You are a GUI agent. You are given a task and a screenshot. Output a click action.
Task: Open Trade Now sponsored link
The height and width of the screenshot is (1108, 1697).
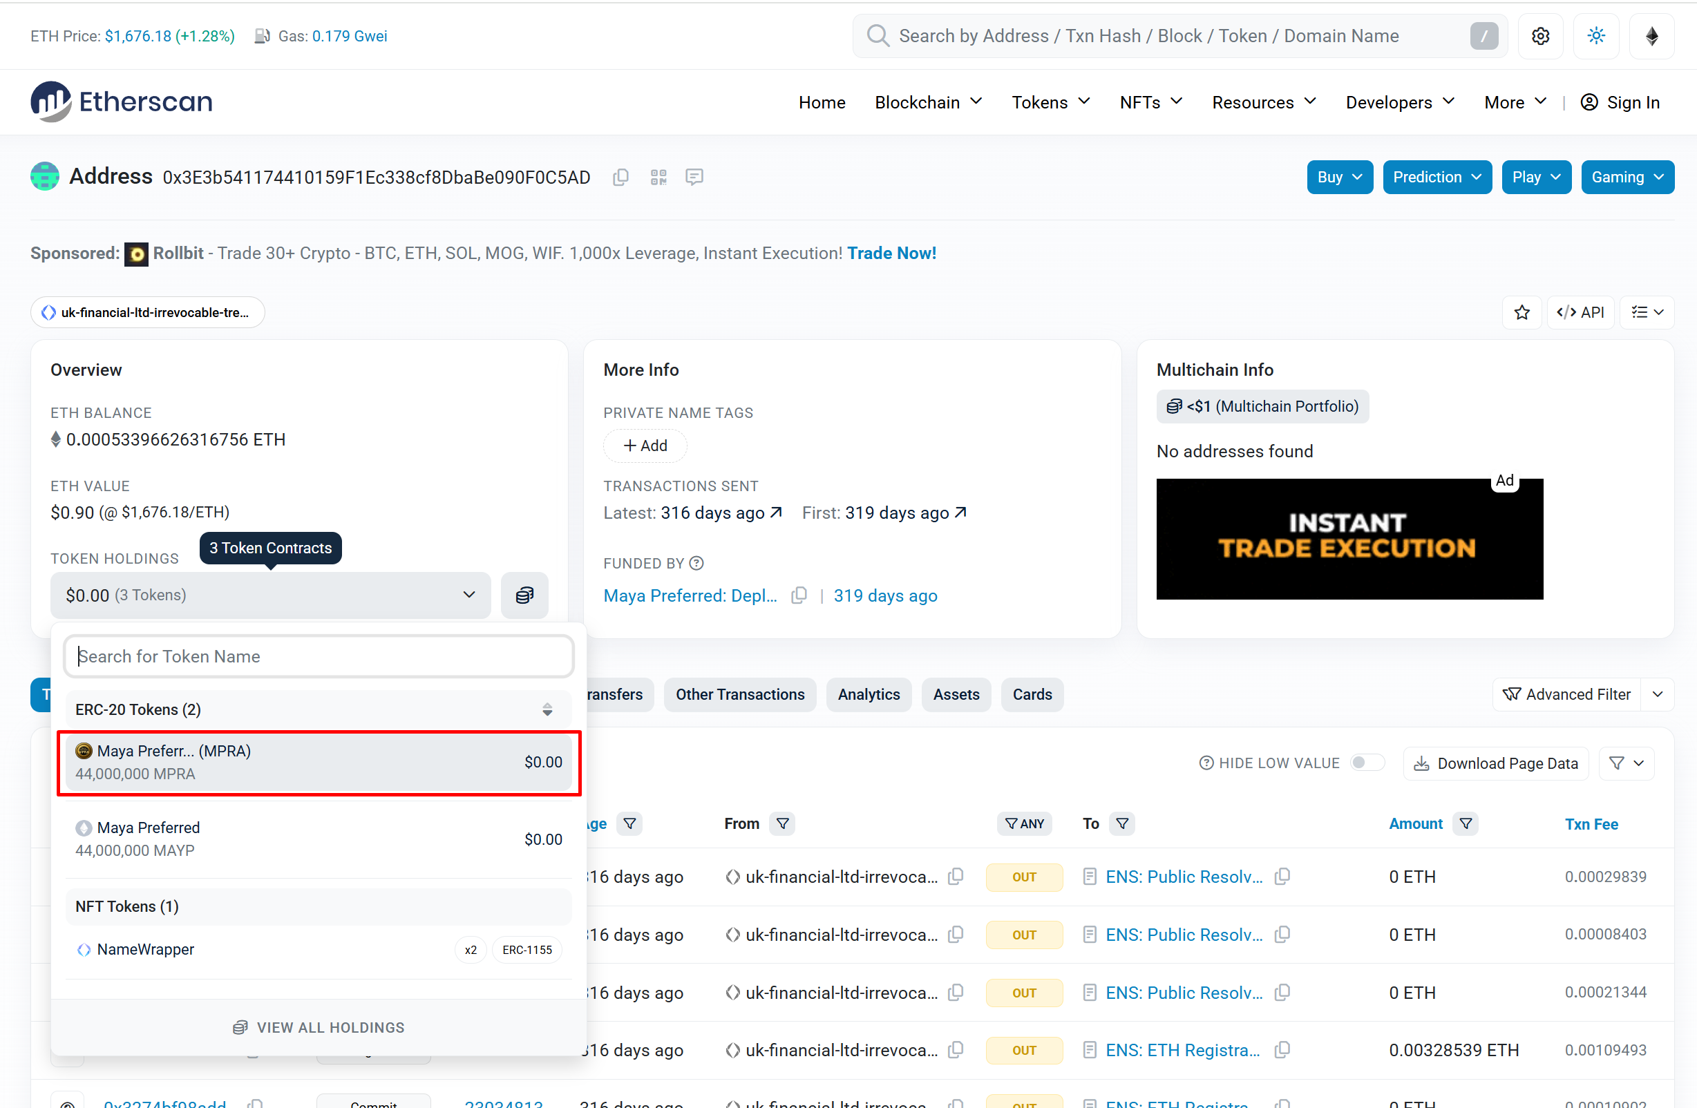click(x=891, y=253)
